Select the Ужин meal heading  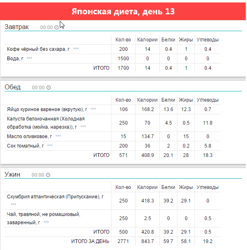(12, 175)
